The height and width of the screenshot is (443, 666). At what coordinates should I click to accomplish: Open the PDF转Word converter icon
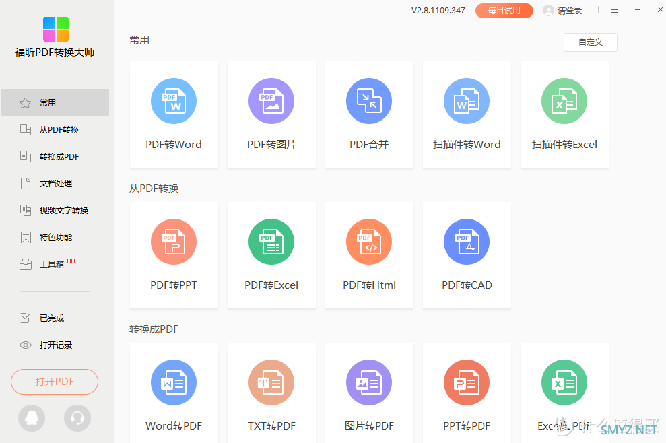tap(174, 101)
